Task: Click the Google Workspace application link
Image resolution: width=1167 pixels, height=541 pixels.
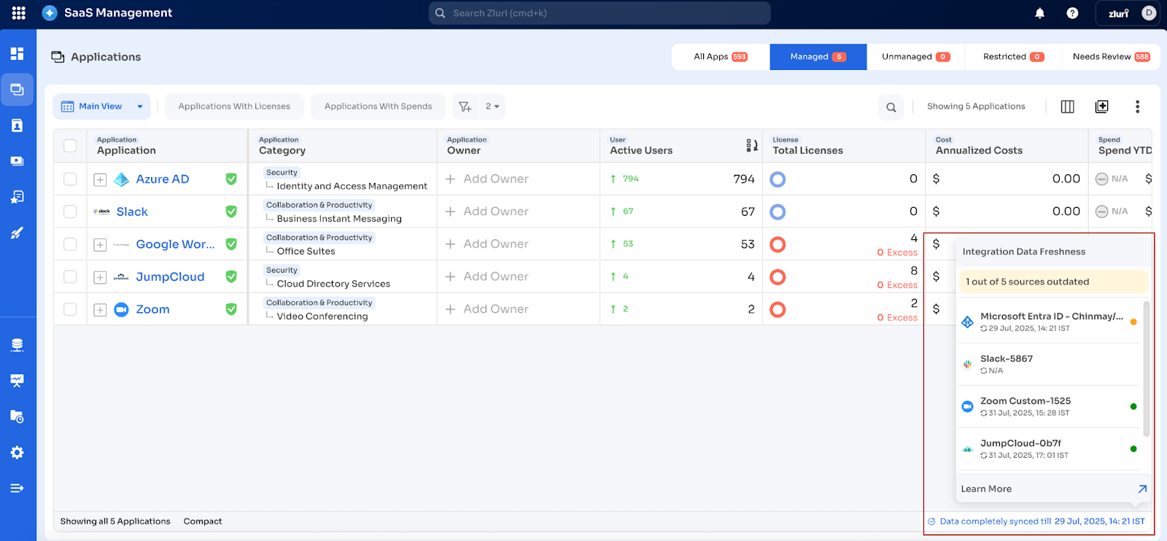Action: point(175,244)
